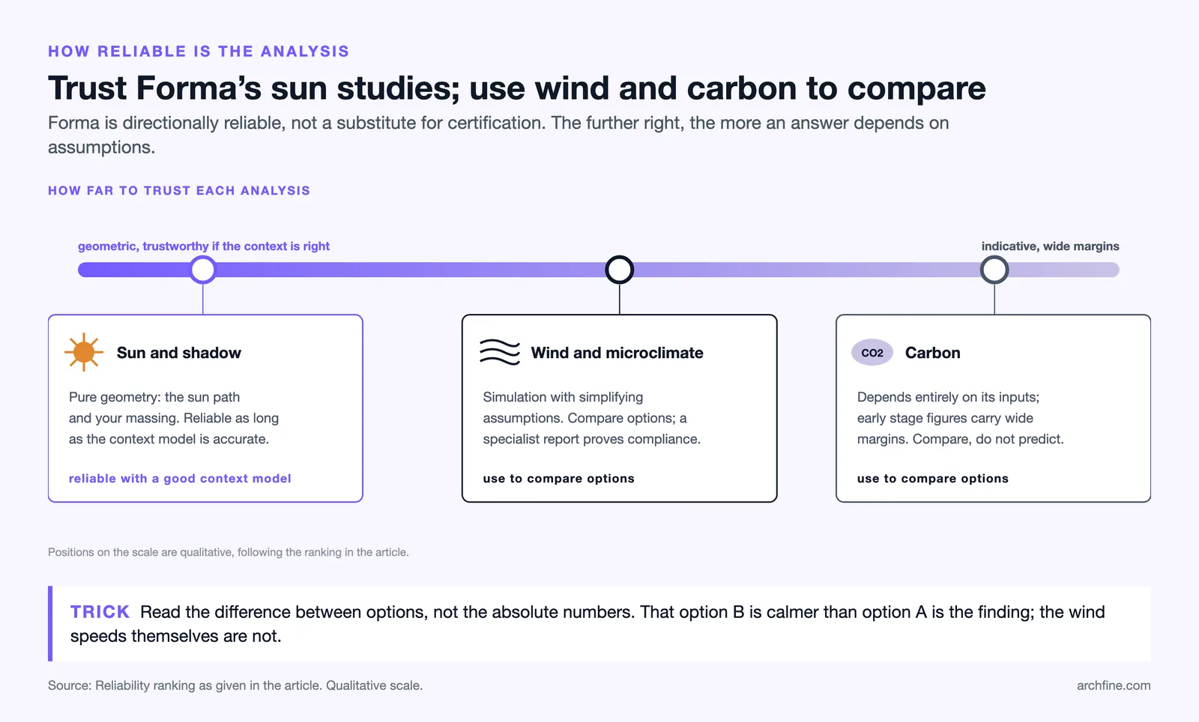Image resolution: width=1199 pixels, height=722 pixels.
Task: Click the 'Source: Reliability ranking' footer text
Action: pyautogui.click(x=235, y=685)
